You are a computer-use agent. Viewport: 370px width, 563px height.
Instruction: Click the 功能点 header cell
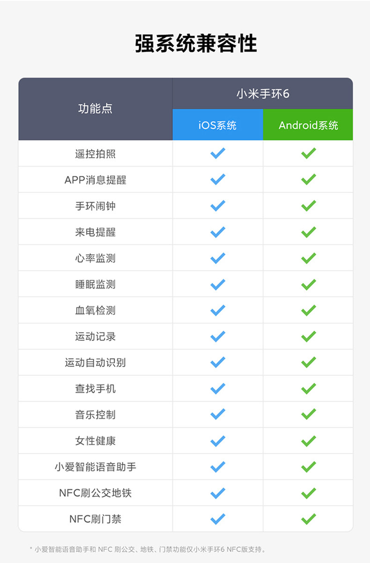[95, 109]
